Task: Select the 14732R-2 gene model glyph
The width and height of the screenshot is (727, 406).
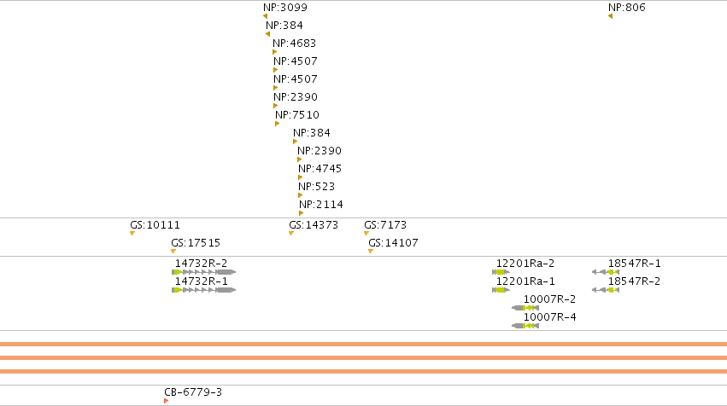Action: tap(203, 272)
